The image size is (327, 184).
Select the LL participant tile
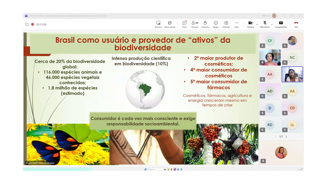pos(292,125)
